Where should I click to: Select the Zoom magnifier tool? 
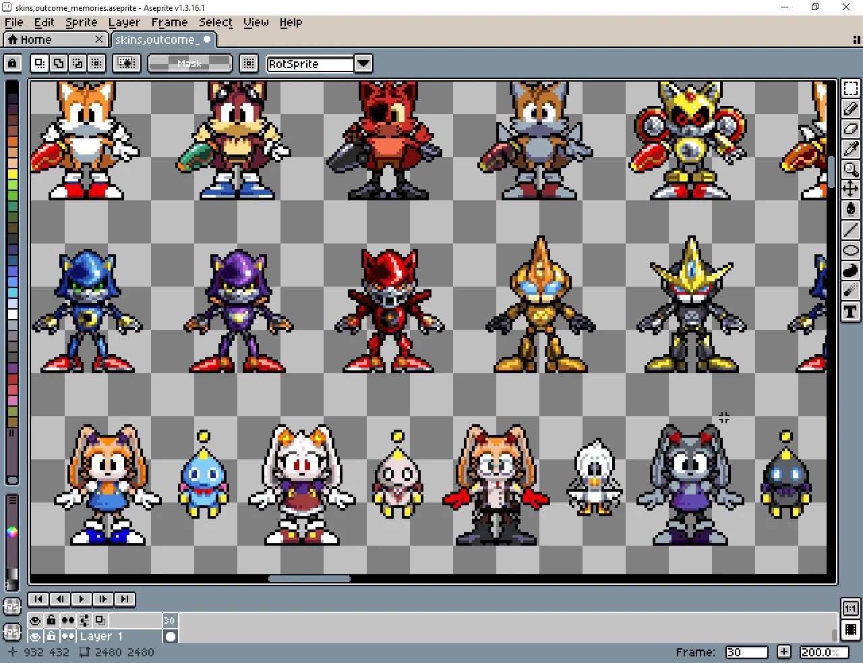click(x=851, y=169)
